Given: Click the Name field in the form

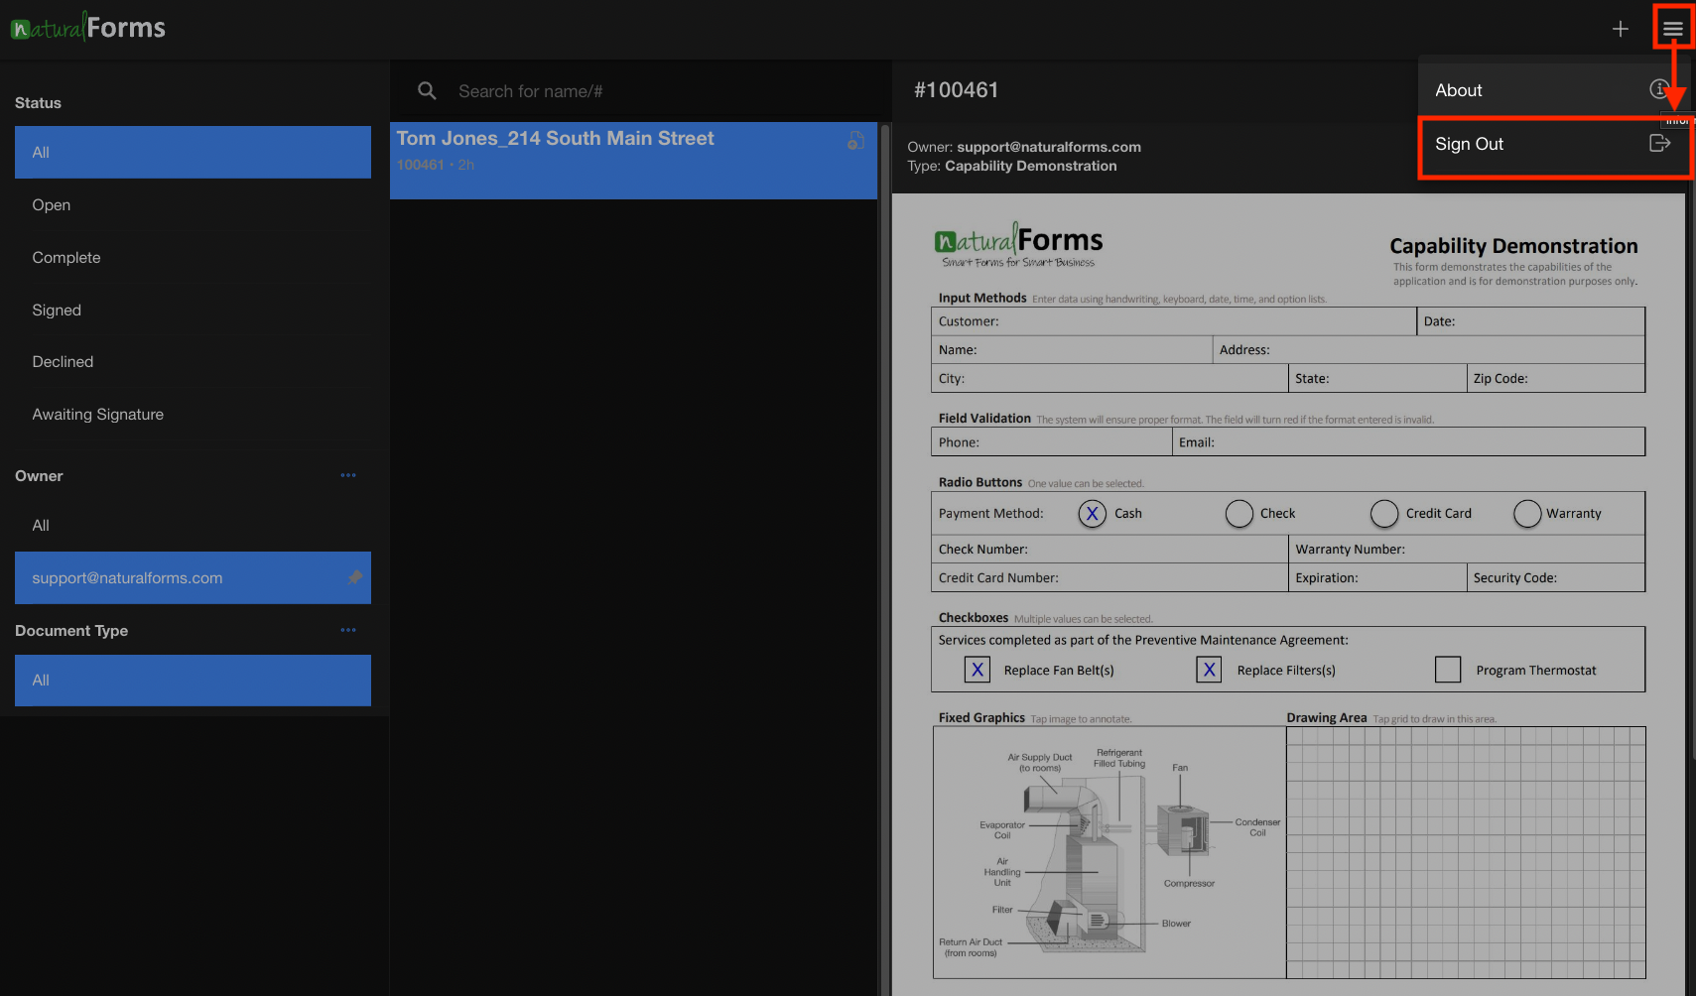Looking at the screenshot, I should coord(1072,350).
